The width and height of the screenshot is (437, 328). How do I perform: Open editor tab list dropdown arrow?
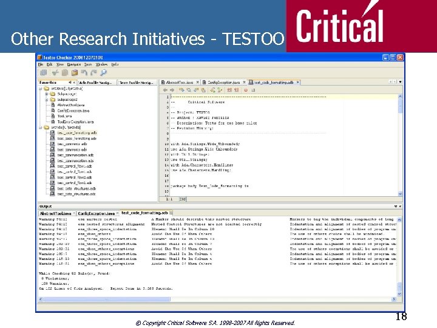(400, 82)
